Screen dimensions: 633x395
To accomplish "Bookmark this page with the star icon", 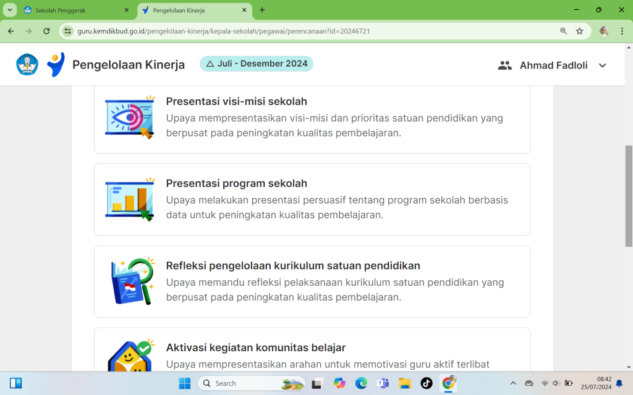I will 579,31.
